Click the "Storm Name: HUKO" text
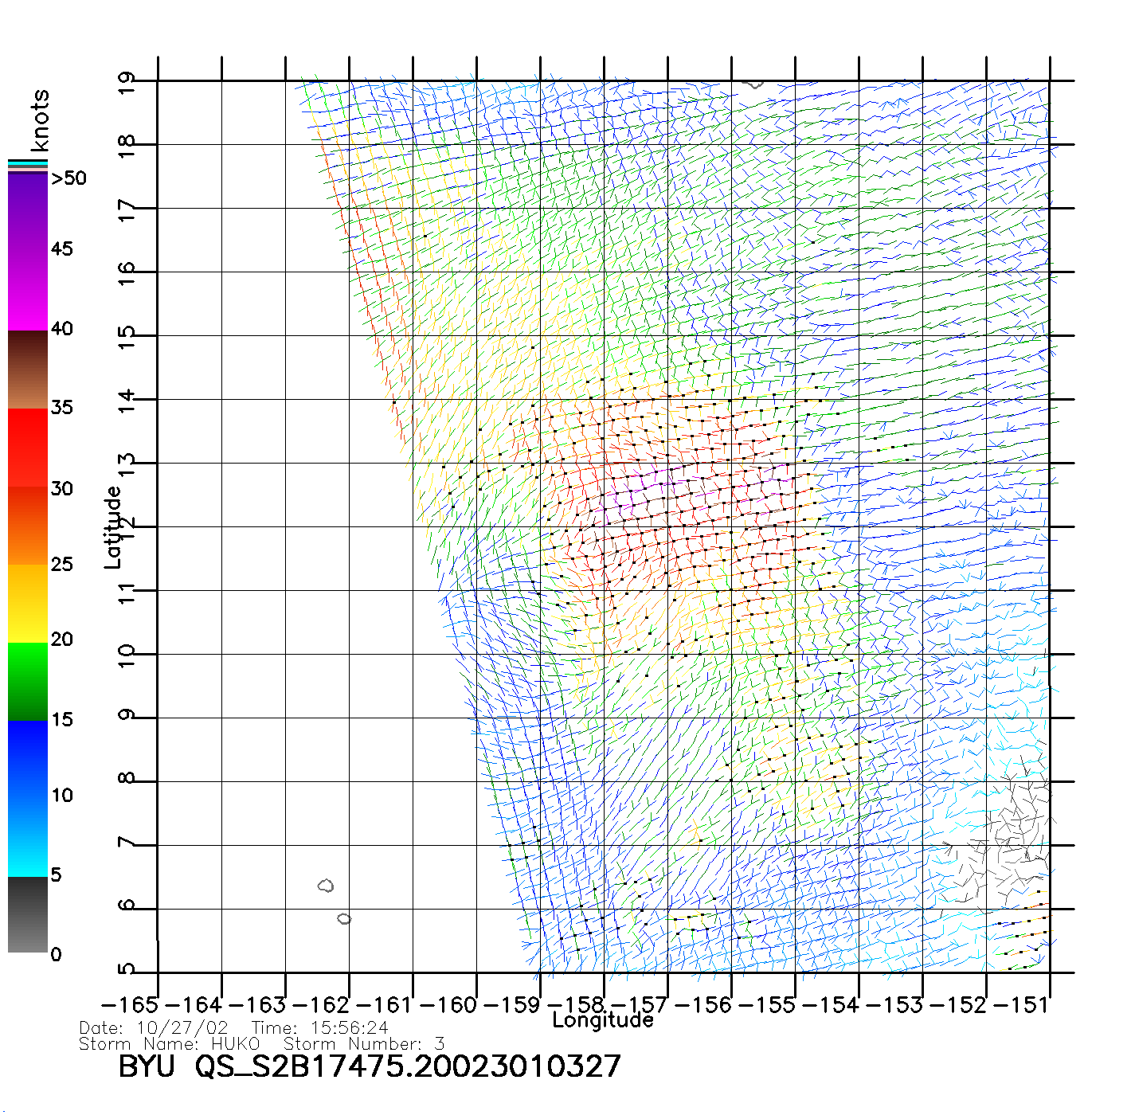Screen dimensions: 1131x1115 point(169,1043)
